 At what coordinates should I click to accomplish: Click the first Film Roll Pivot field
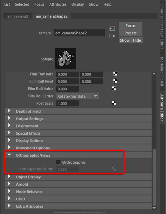67,81
